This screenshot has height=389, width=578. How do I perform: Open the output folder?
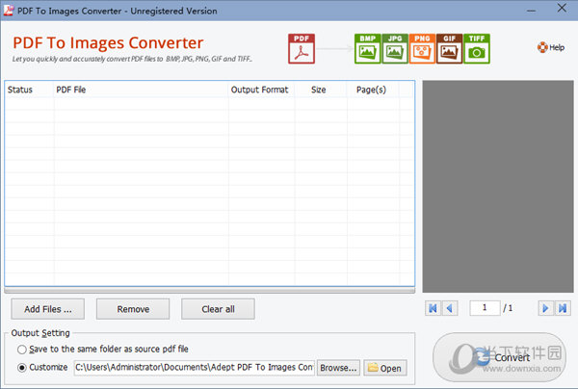(385, 368)
